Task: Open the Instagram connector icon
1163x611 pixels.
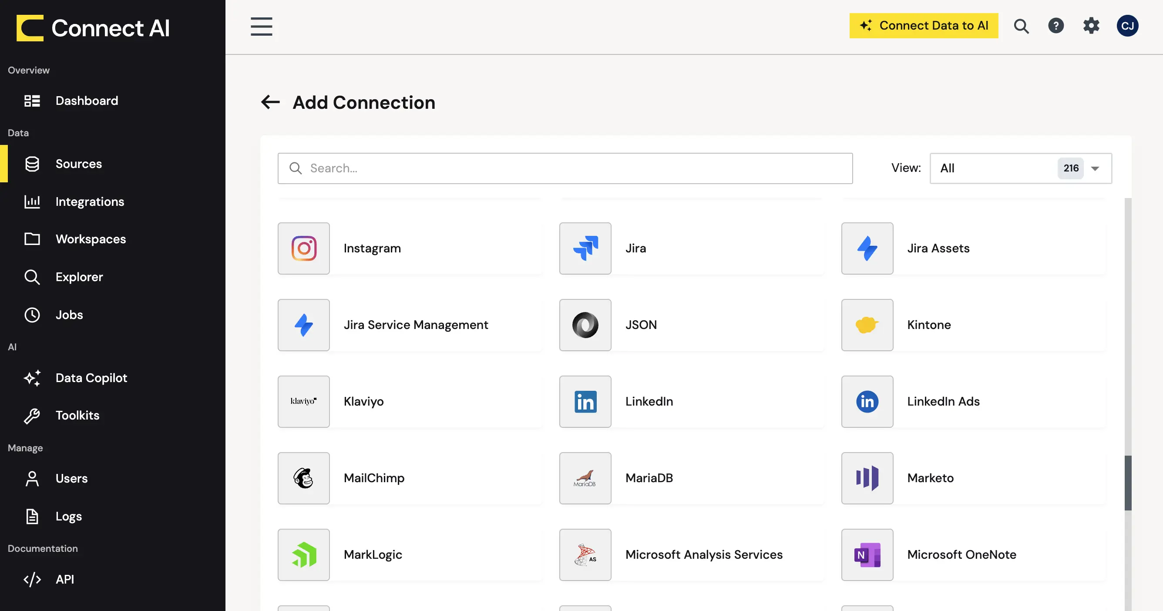Action: coord(303,248)
